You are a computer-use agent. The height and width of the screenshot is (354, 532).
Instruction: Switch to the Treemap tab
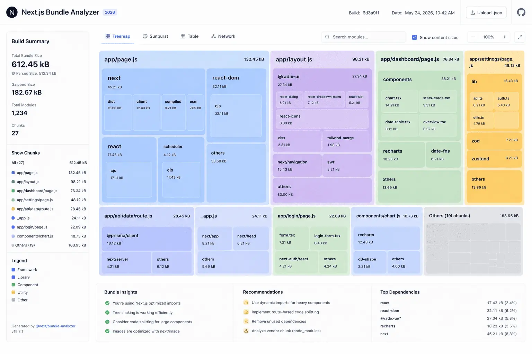(x=118, y=36)
